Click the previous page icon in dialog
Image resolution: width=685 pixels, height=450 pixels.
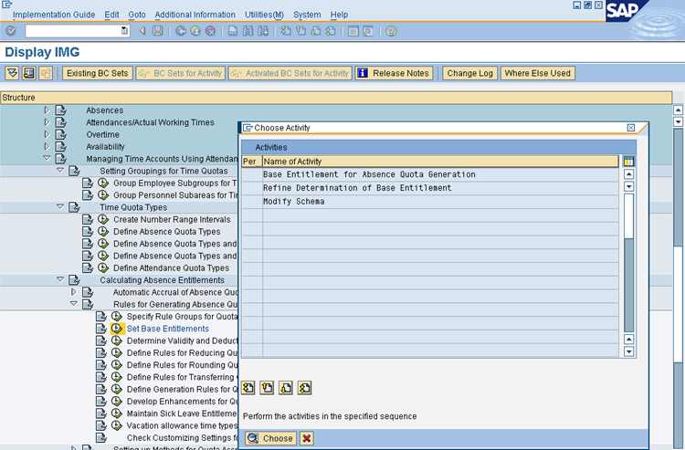267,388
